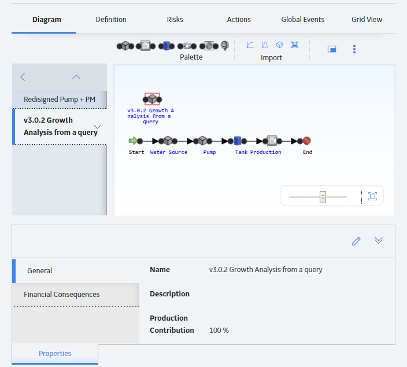Select the Switch icon in Palette
This screenshot has height=367, width=407.
(209, 46)
